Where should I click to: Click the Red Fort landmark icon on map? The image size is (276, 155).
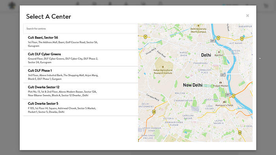click(219, 52)
